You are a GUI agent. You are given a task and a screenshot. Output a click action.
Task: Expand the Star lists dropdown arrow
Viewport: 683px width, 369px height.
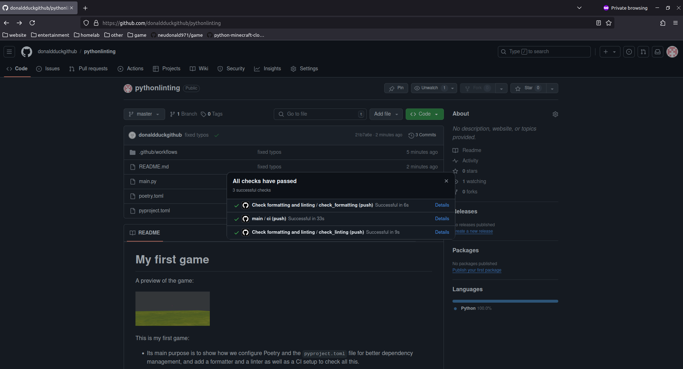[x=552, y=88]
